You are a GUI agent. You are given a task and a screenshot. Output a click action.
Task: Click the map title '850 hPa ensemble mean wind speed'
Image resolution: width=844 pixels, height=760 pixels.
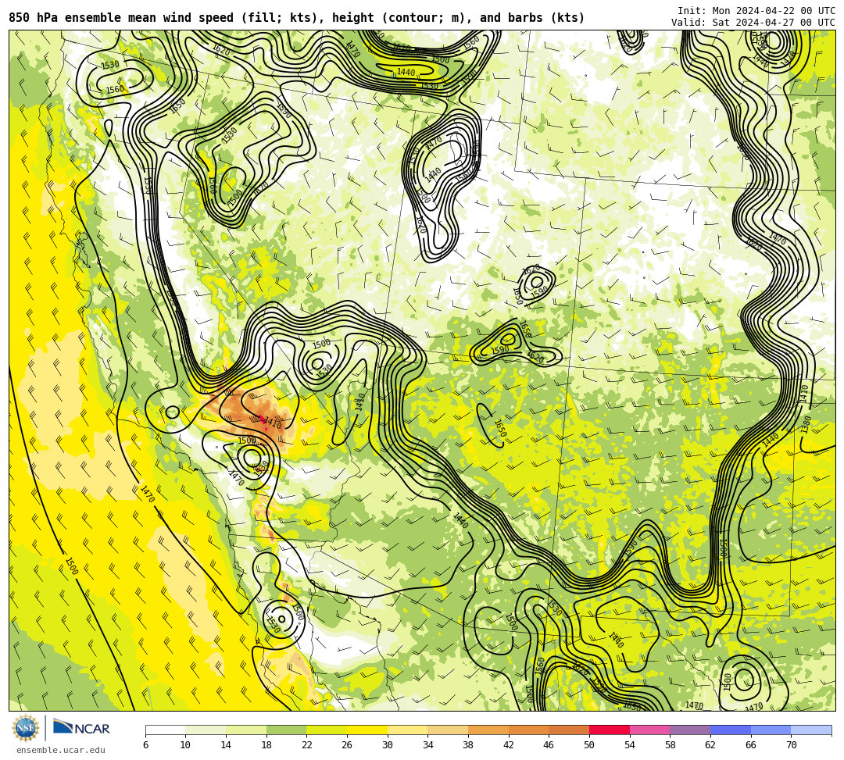(122, 18)
